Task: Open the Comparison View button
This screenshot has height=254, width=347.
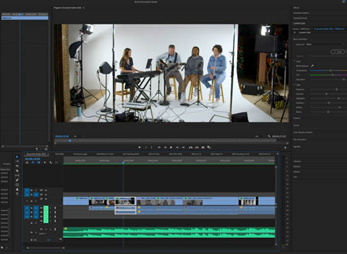Action: point(209,147)
